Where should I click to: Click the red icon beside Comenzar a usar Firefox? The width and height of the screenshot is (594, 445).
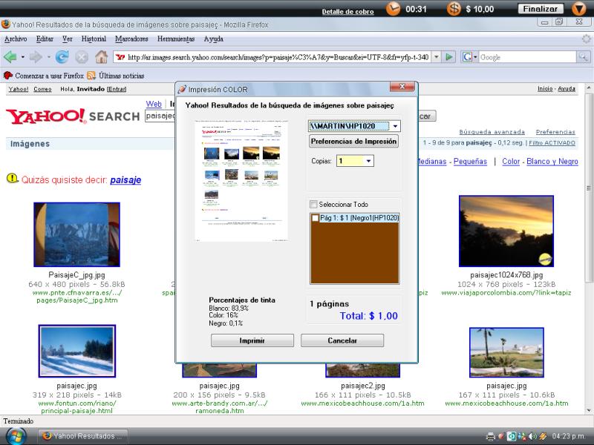coord(8,76)
